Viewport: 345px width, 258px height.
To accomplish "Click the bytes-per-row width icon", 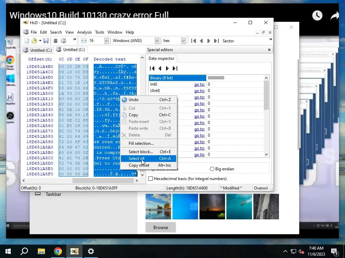I will pyautogui.click(x=84, y=41).
